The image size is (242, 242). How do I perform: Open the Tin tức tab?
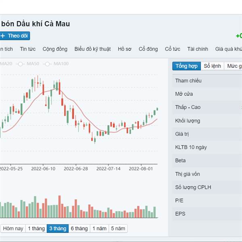[27, 49]
